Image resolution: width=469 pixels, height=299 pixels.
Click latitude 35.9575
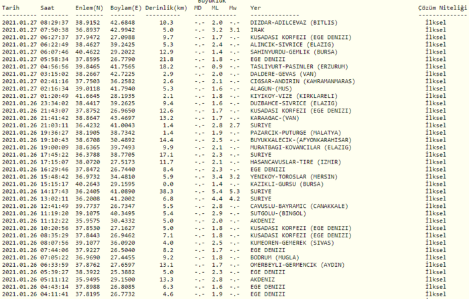coord(88,221)
